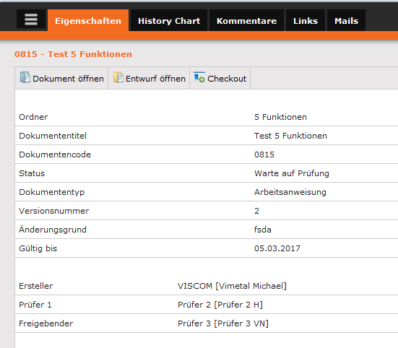Click the 'Prüfer 2 [Prüfer 2 H]' value
398x348 pixels.
220,305
